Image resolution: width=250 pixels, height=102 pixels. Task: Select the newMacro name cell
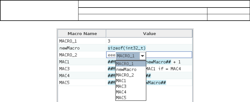tap(82, 48)
